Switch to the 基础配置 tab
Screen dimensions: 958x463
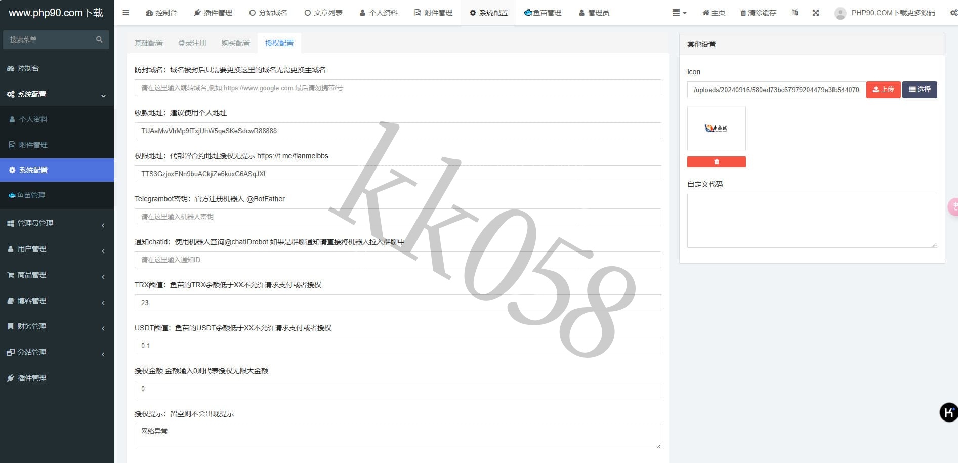149,43
